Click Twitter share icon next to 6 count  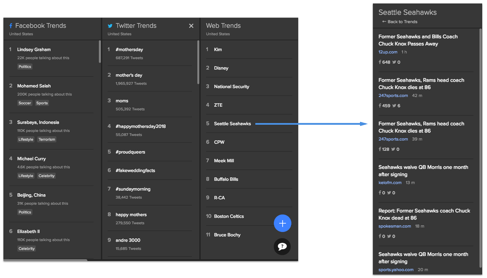click(394, 105)
